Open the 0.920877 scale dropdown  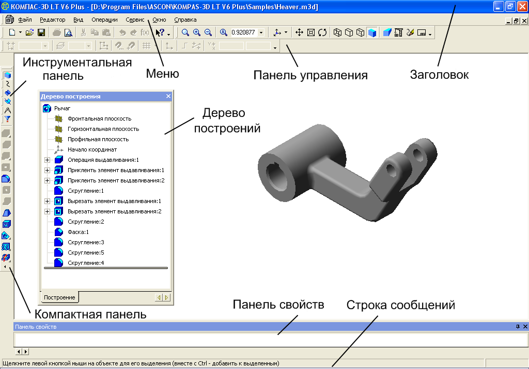261,32
